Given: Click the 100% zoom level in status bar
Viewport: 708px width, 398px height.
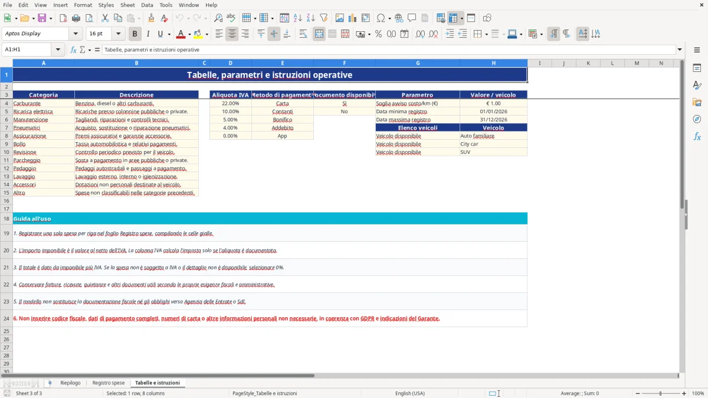Looking at the screenshot, I should coord(697,393).
